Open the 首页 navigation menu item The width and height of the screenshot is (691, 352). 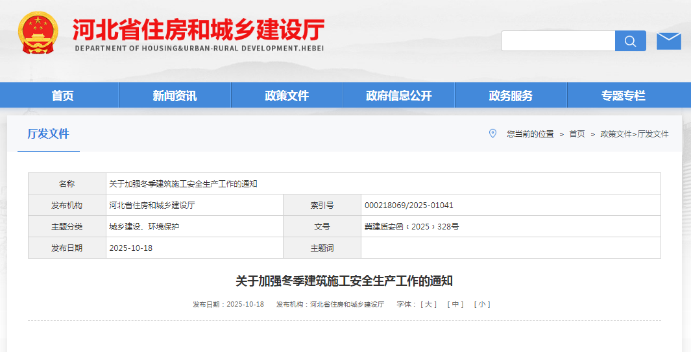pyautogui.click(x=62, y=96)
